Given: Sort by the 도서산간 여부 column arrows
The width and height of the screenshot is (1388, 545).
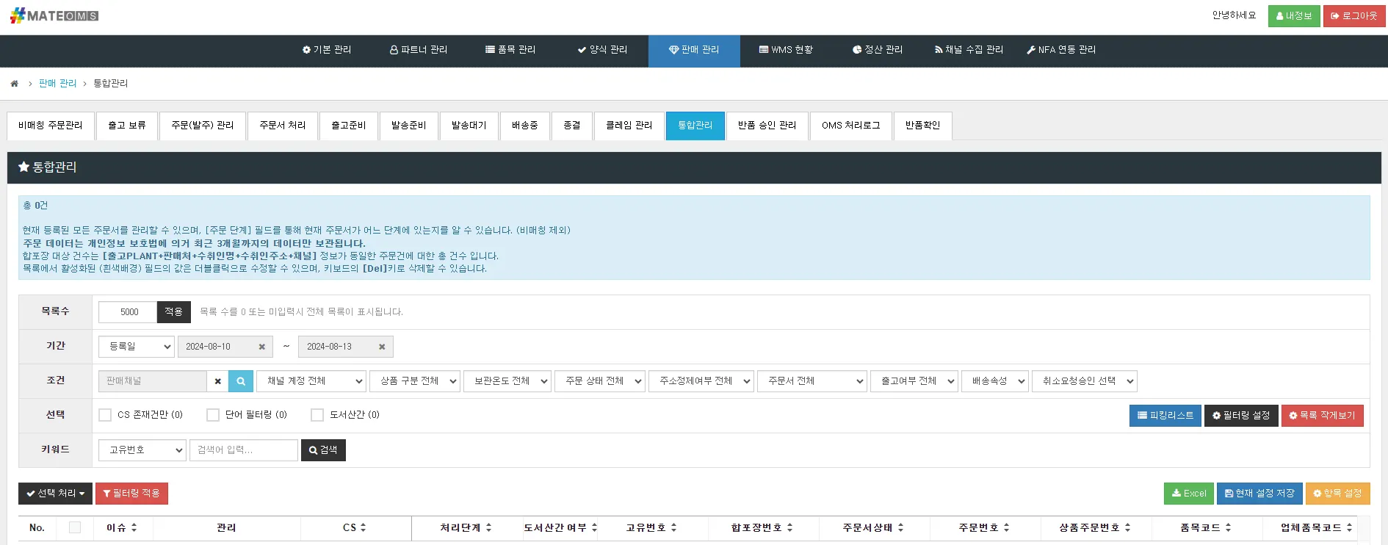Looking at the screenshot, I should tap(594, 527).
